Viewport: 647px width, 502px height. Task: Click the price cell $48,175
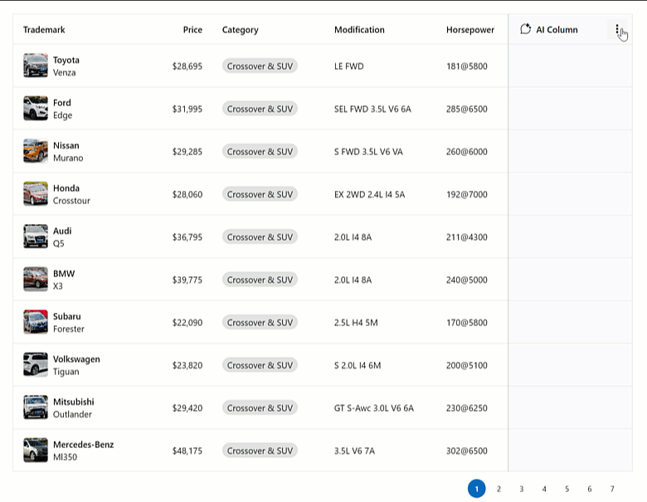(x=187, y=451)
